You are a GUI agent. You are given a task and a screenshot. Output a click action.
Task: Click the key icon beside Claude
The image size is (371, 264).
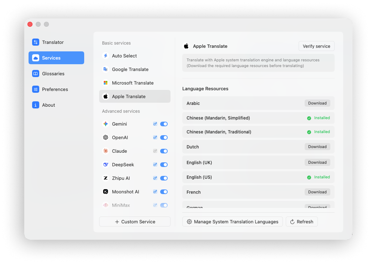click(x=155, y=151)
